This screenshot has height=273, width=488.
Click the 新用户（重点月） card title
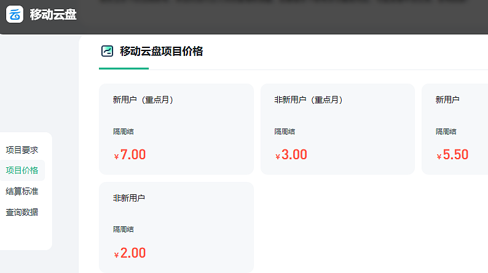click(x=143, y=100)
